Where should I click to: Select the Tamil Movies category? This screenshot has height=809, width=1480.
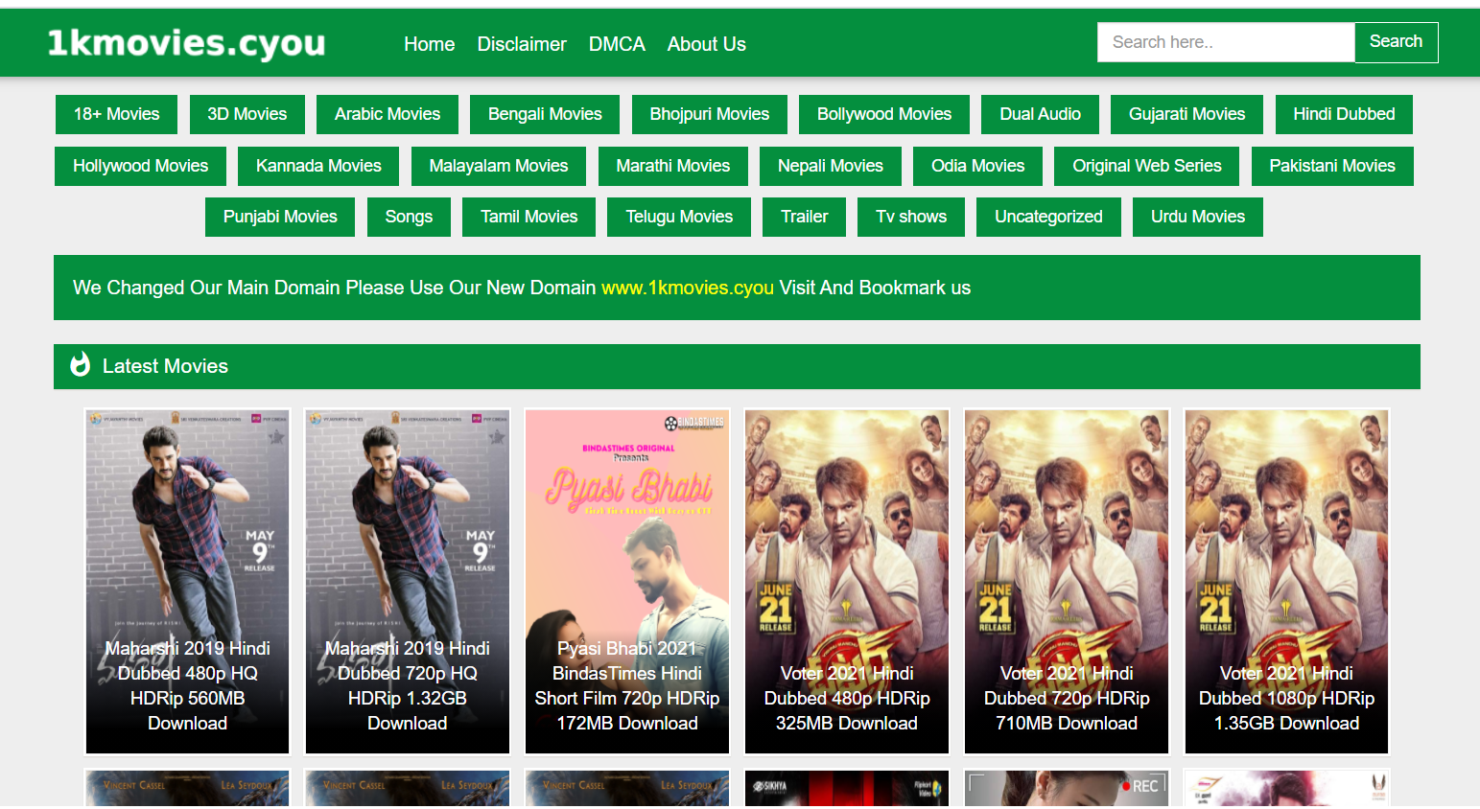[529, 217]
